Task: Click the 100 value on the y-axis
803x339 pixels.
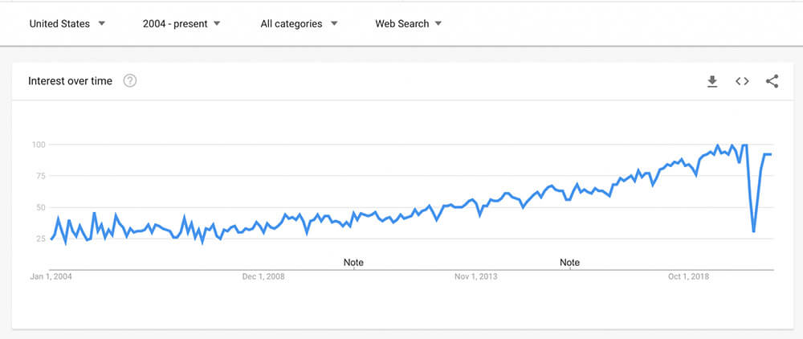Action: click(x=40, y=145)
